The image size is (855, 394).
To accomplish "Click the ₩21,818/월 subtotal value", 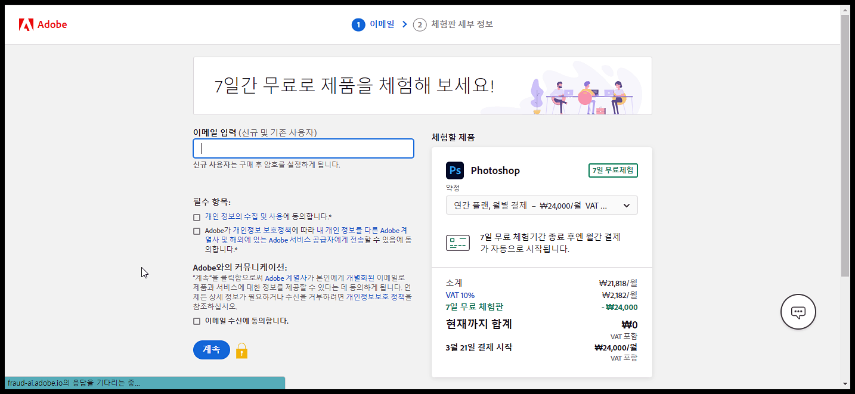I will tap(618, 283).
